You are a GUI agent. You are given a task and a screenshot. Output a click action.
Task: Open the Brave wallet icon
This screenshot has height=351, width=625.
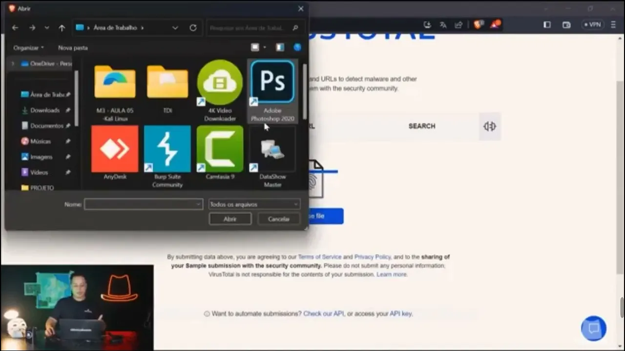[x=566, y=24]
